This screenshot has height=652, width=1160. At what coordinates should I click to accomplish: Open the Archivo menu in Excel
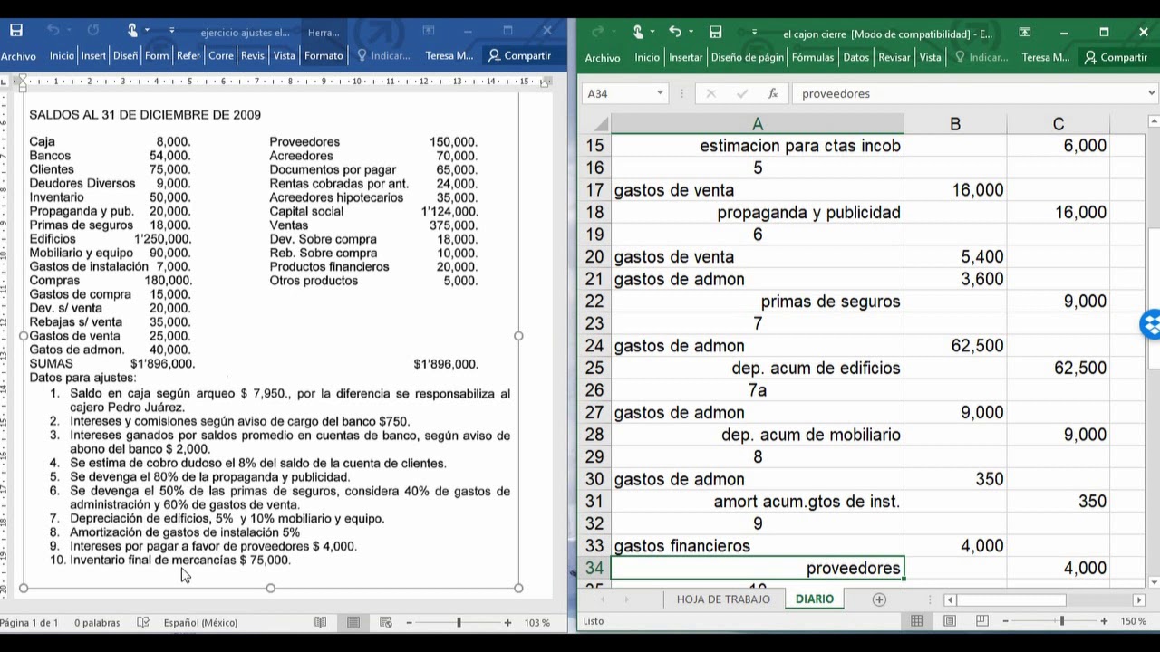coord(603,57)
